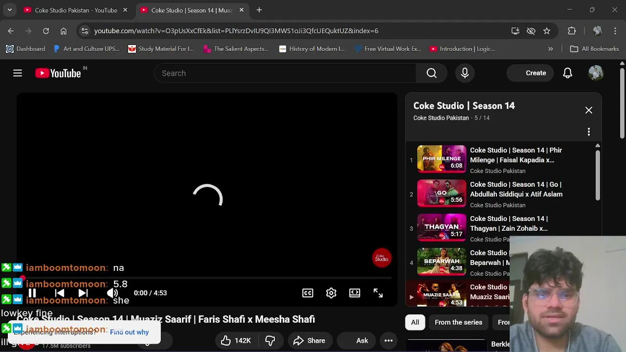Viewport: 626px width, 352px height.
Task: Dislike the video
Action: tap(270, 341)
